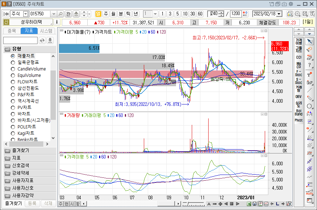The image size is (317, 210).
Task: Expand the 신호검색 folder section
Action: tap(30, 166)
